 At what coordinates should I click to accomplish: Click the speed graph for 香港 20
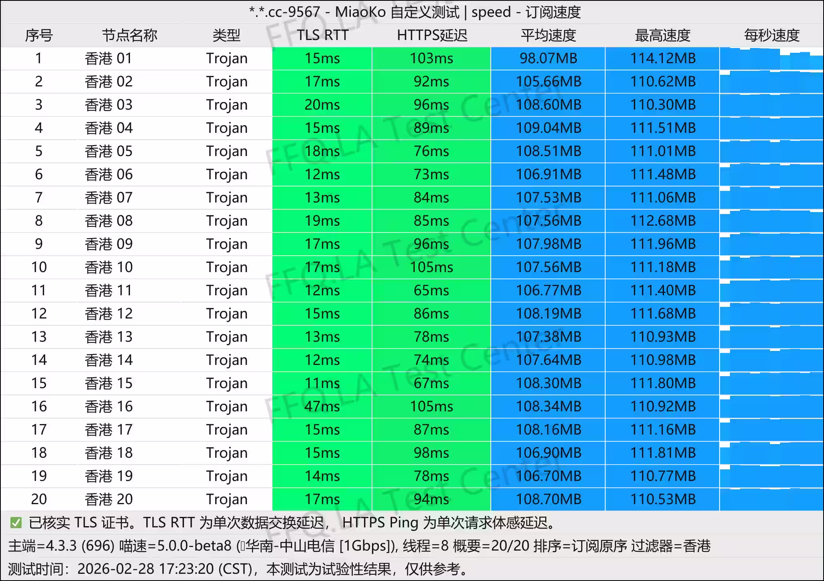tap(772, 499)
